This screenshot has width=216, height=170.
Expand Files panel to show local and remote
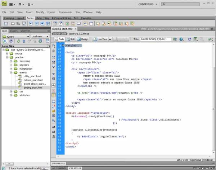(48, 41)
